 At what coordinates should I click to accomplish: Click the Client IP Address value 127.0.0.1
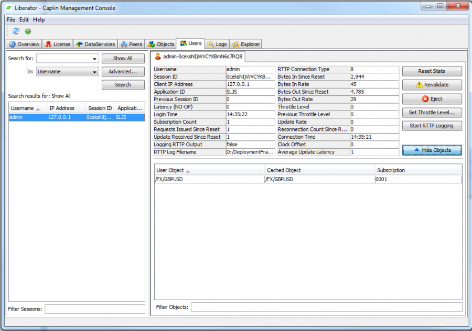tap(251, 84)
